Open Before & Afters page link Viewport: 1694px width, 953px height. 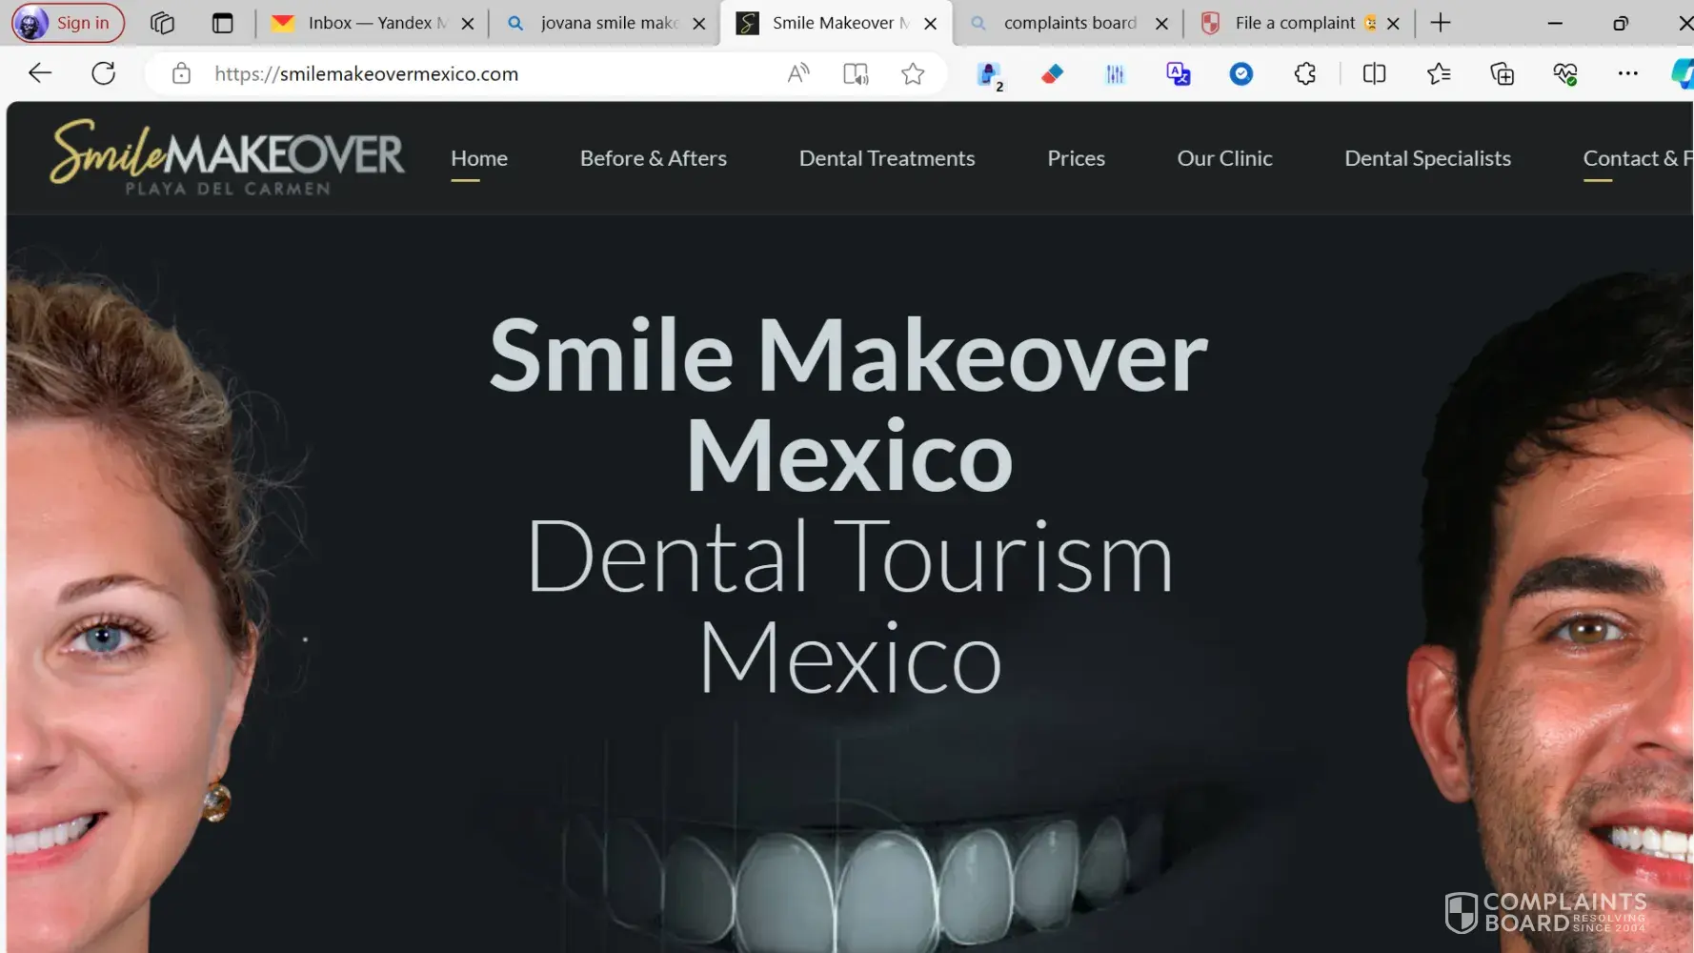coord(653,158)
